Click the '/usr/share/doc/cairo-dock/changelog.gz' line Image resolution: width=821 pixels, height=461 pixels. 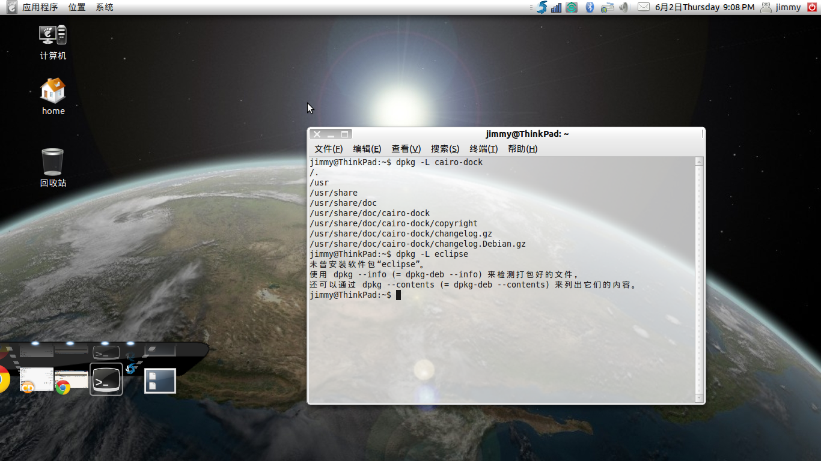pos(401,234)
